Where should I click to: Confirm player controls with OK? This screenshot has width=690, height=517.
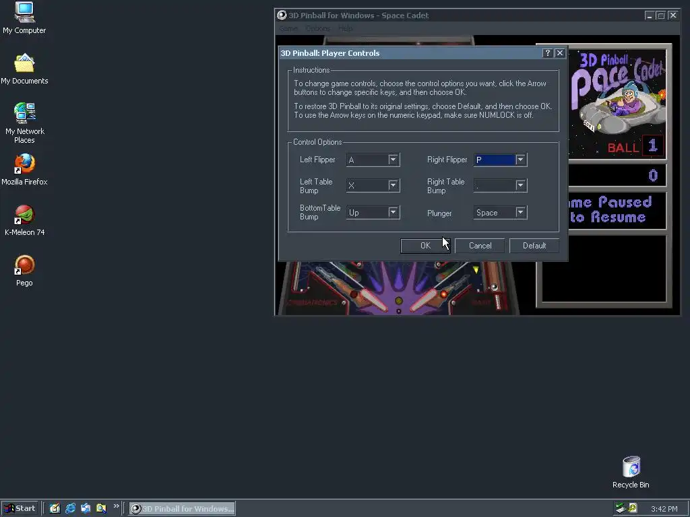[x=425, y=246]
